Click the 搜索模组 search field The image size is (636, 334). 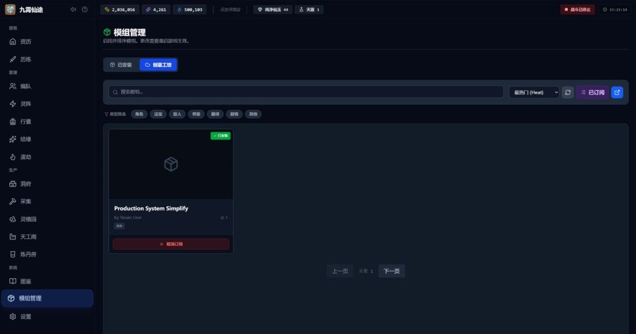[306, 92]
